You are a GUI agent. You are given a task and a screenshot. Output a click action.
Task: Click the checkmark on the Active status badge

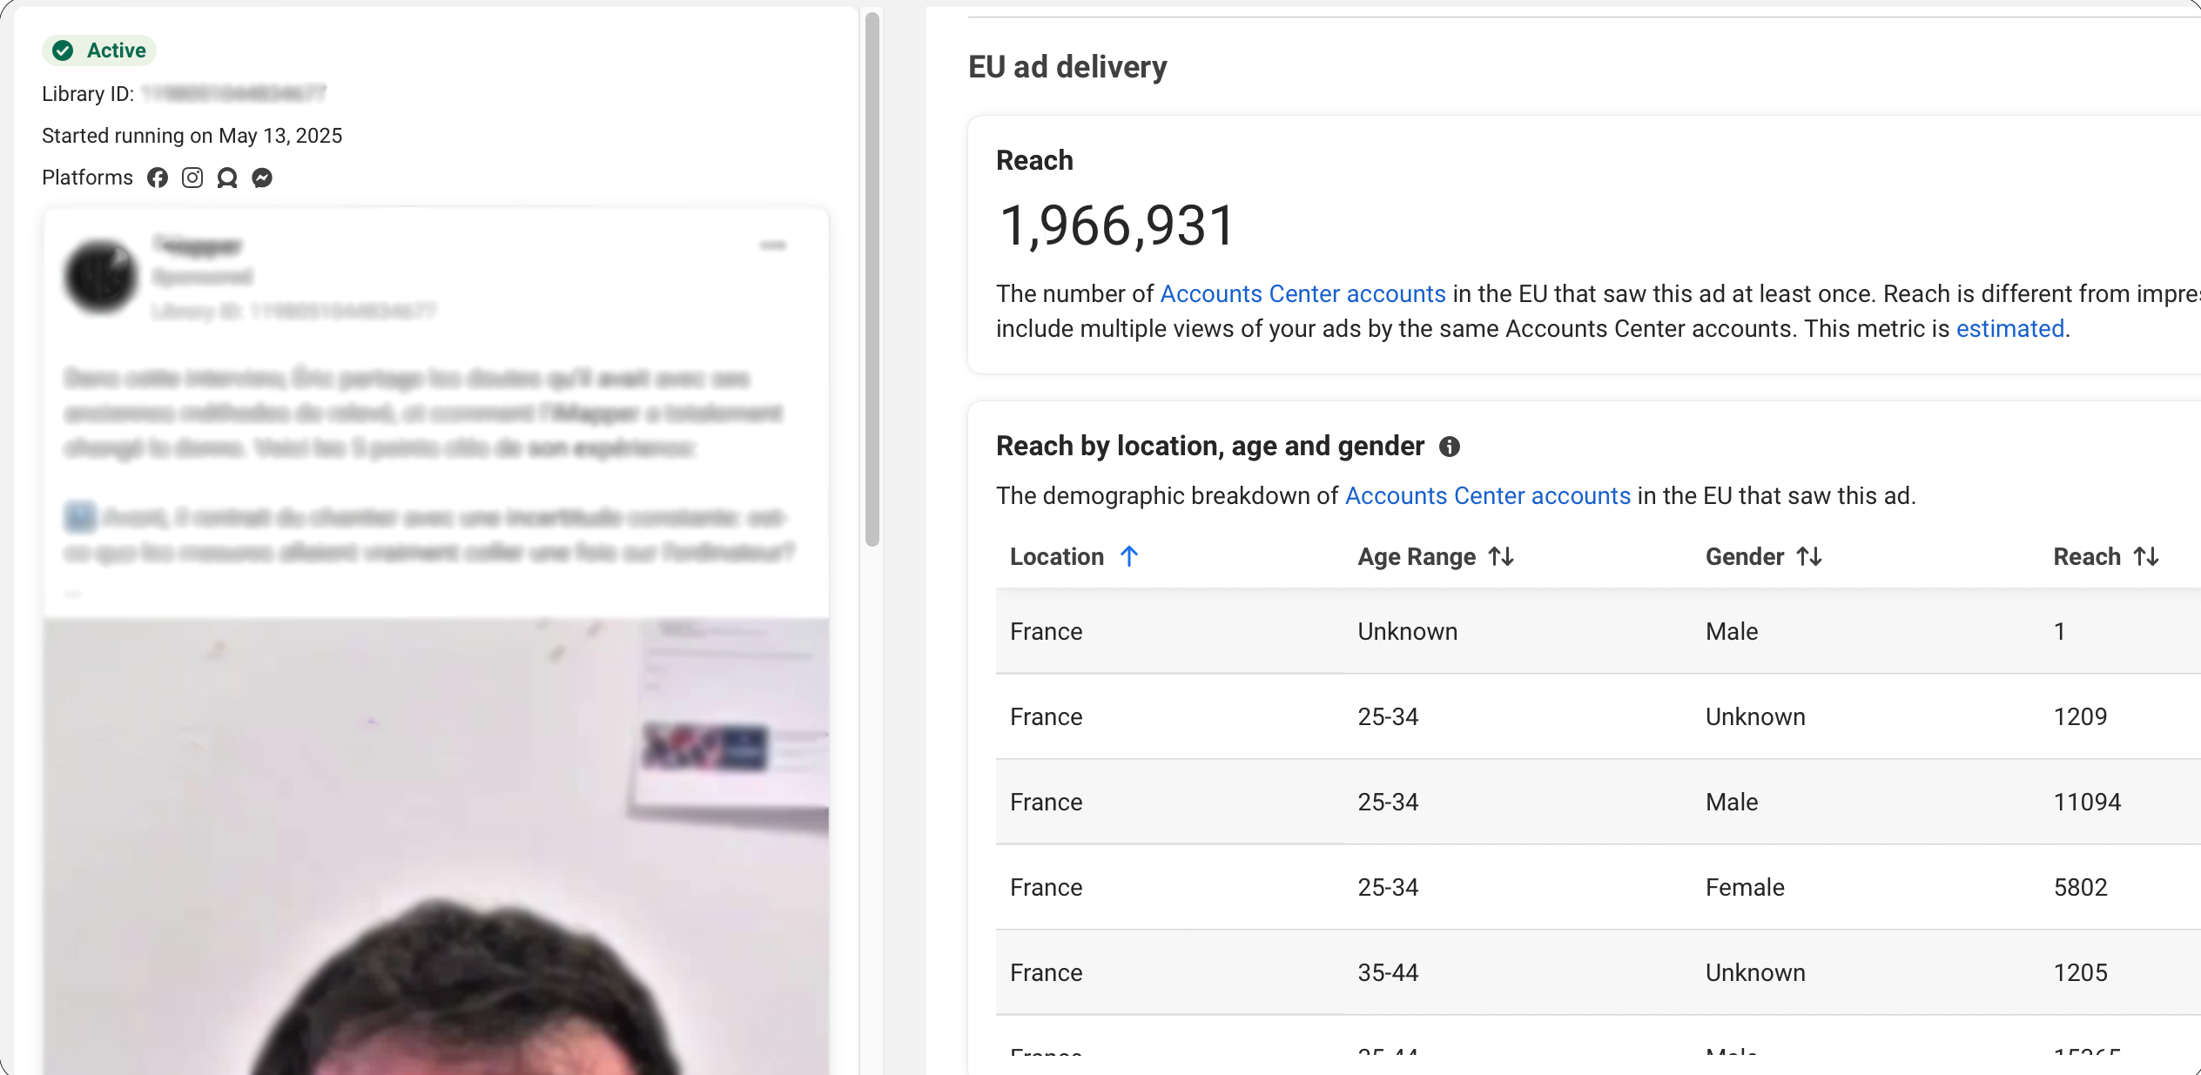point(62,50)
